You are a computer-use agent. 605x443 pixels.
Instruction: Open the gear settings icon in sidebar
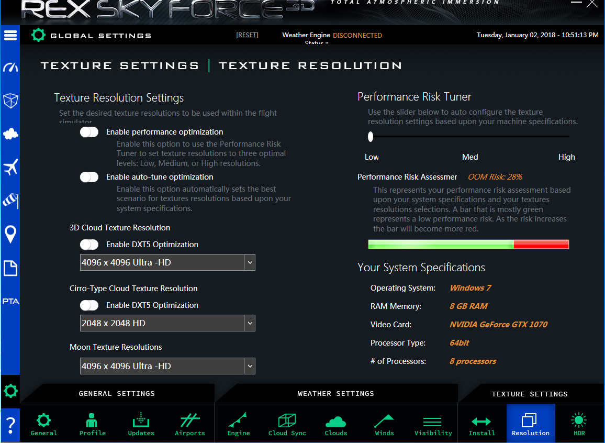tap(10, 391)
